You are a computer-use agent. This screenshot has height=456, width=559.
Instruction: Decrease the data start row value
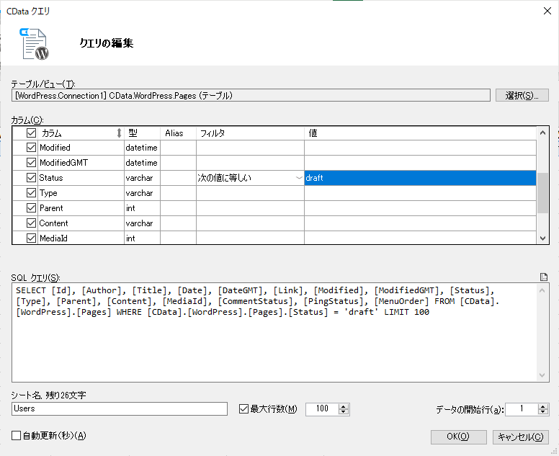tap(542, 412)
